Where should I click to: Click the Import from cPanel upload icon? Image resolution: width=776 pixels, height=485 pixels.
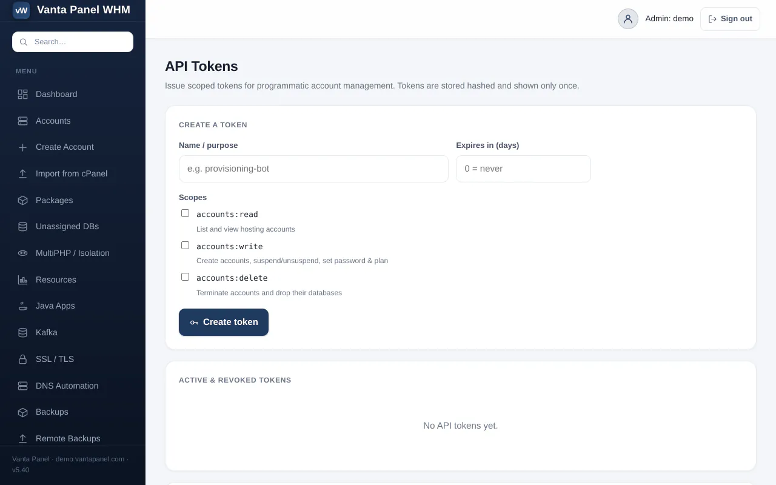point(22,173)
